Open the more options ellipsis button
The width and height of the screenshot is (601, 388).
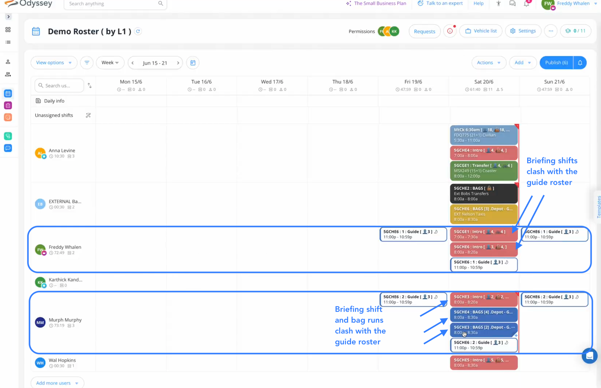click(x=550, y=31)
